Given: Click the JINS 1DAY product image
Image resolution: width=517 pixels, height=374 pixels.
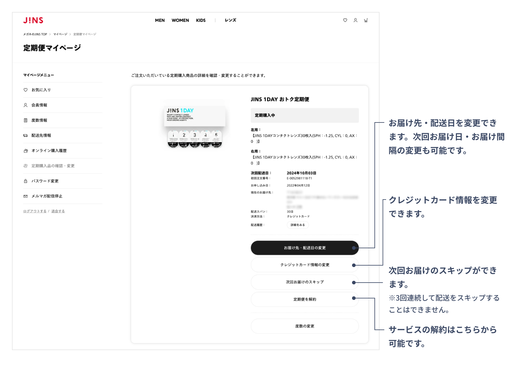Looking at the screenshot, I should (195, 126).
